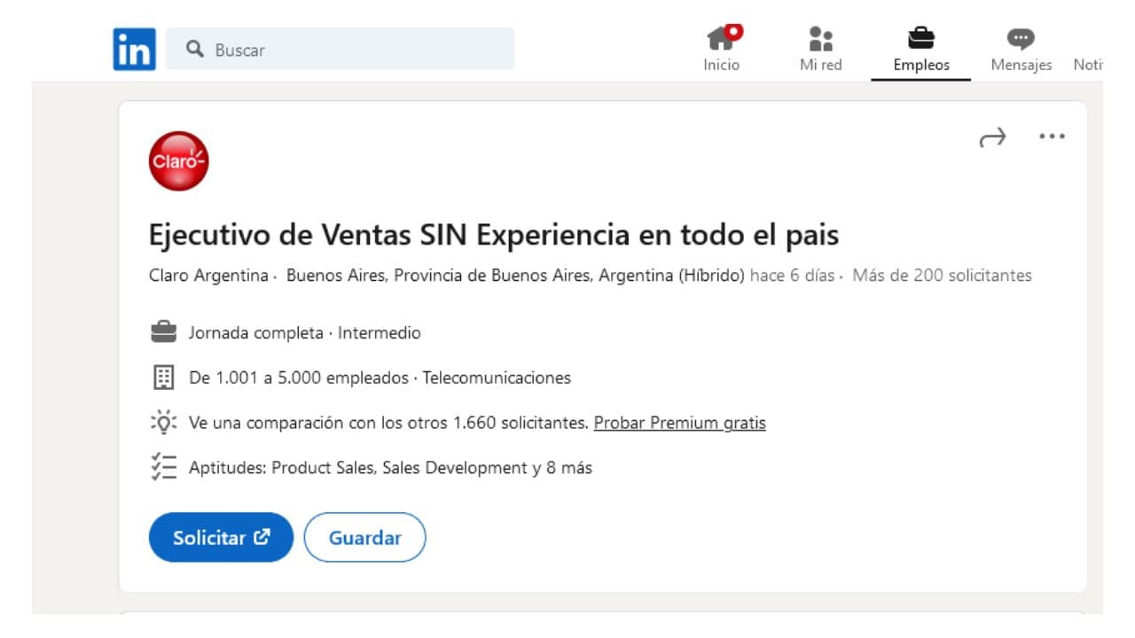
Task: Click the Telecomunicaciones industry text
Action: [497, 378]
